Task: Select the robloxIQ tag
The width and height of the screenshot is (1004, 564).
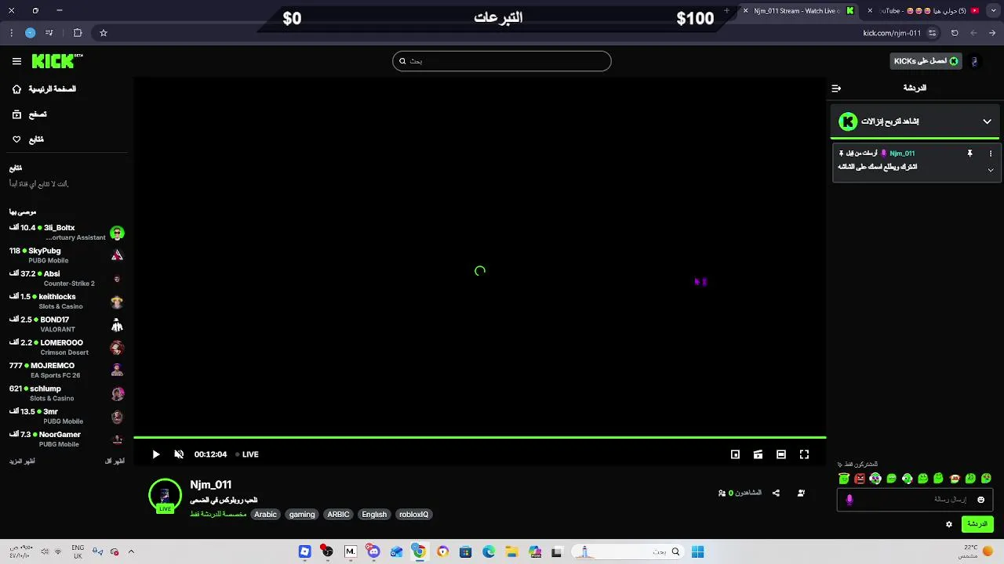Action: (414, 515)
